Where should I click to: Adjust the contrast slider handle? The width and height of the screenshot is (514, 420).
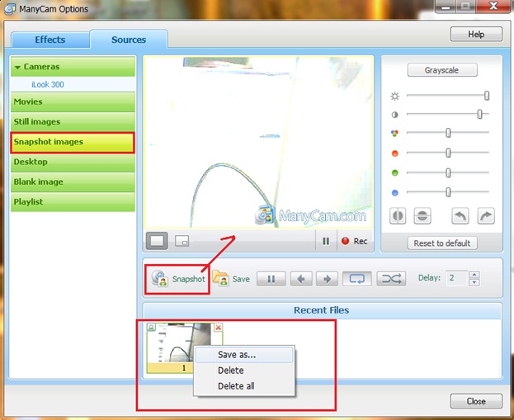coord(479,114)
